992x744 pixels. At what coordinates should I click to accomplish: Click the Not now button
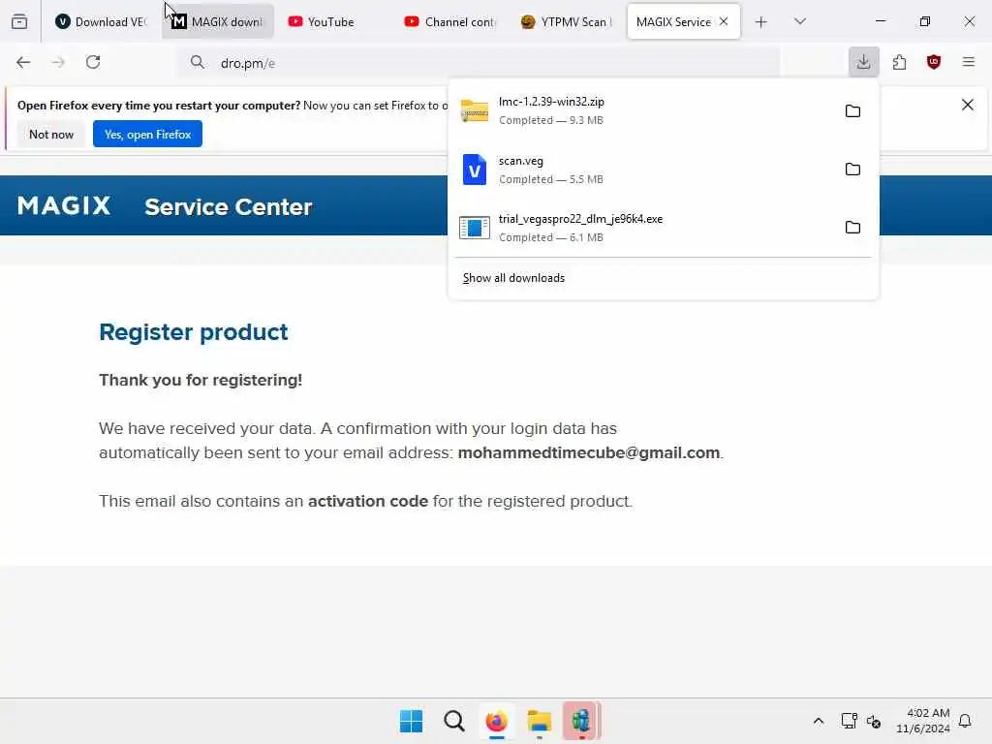pos(51,134)
